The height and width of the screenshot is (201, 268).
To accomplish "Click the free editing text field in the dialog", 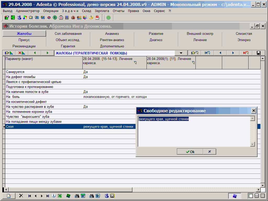I will [194, 131].
